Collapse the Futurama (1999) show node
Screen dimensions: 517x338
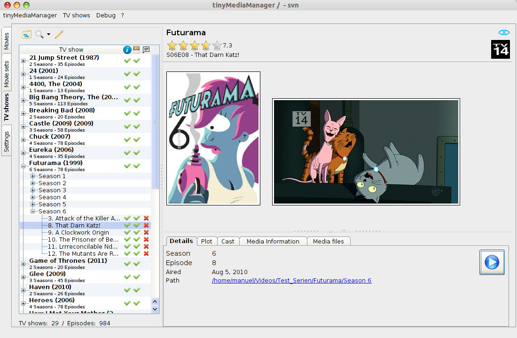click(x=23, y=166)
